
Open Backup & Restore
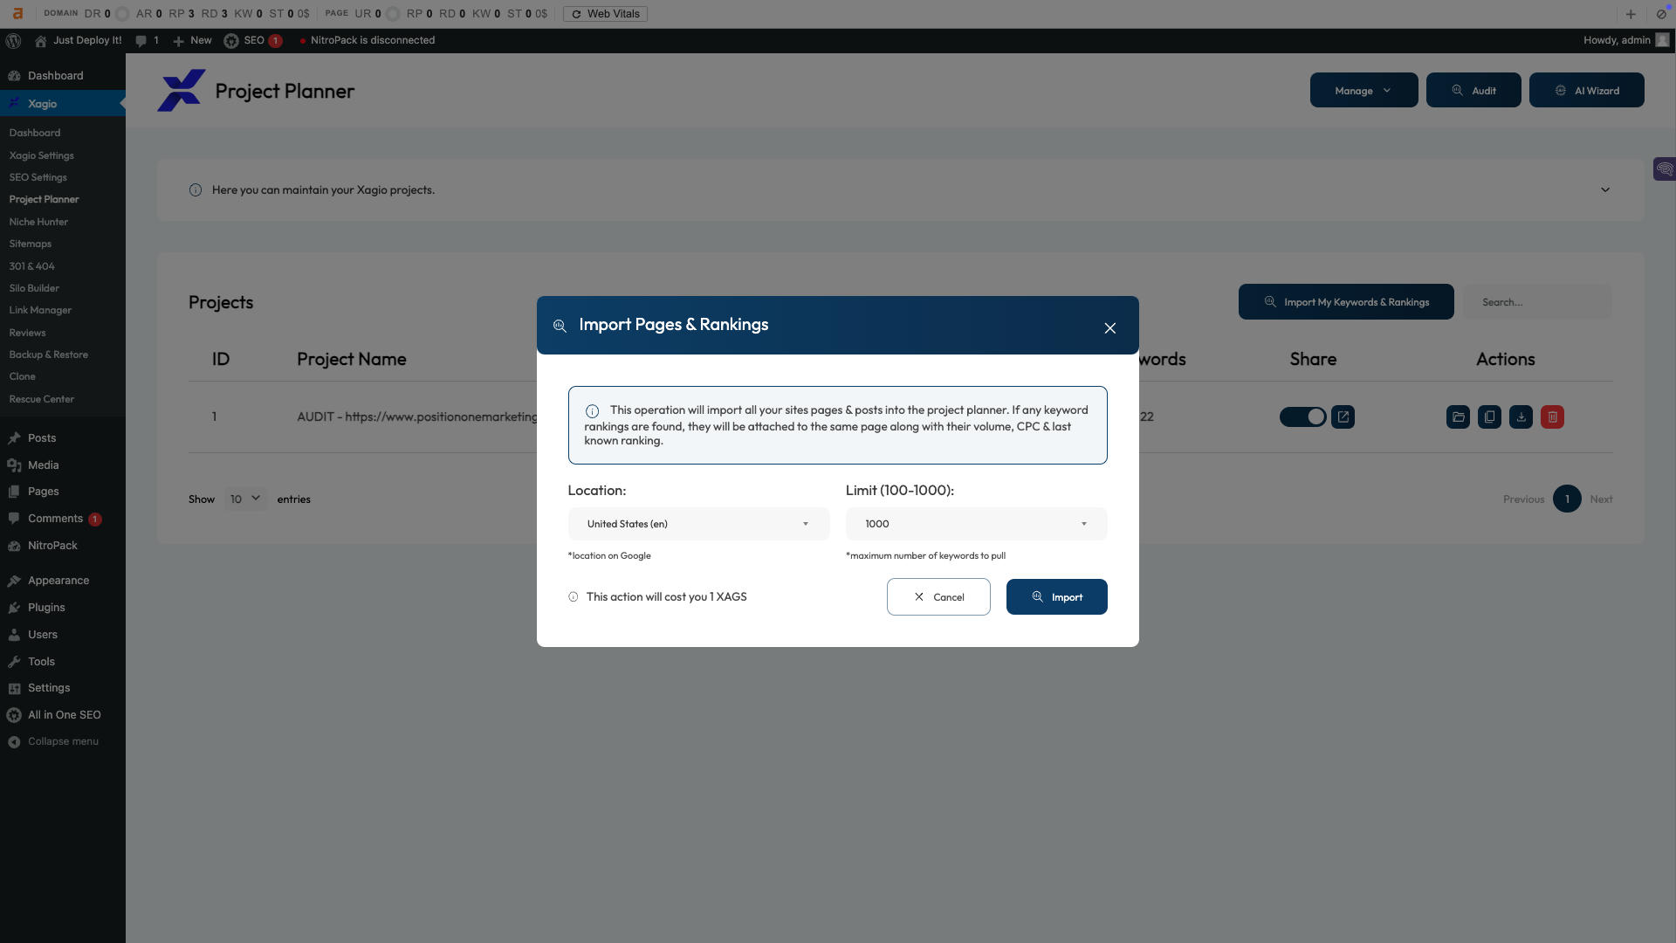pyautogui.click(x=48, y=354)
